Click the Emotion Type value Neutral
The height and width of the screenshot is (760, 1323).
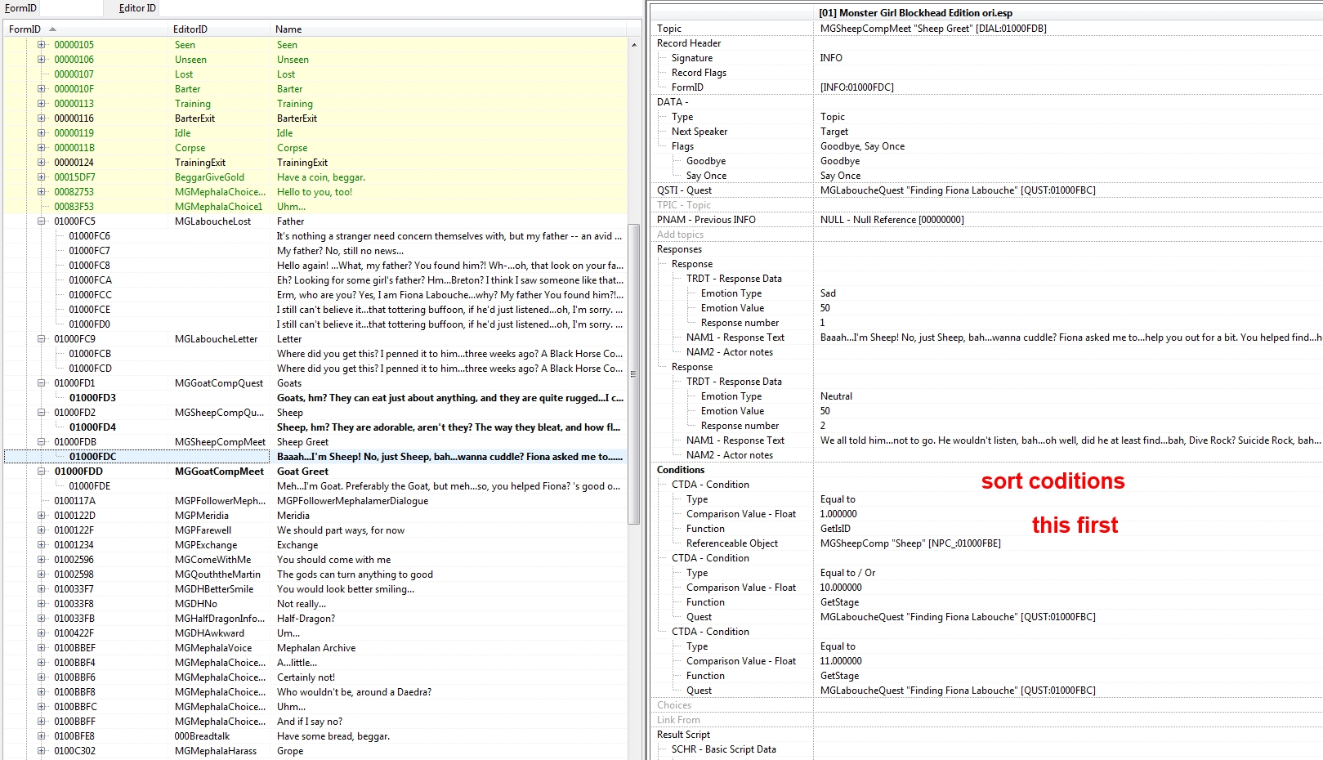tap(836, 396)
